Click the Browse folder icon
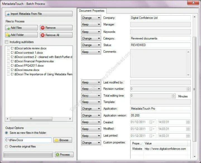The height and width of the screenshot is (163, 201). (56, 140)
